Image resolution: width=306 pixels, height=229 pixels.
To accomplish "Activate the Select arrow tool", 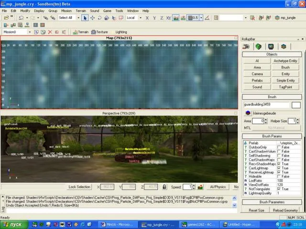I will coord(85,18).
